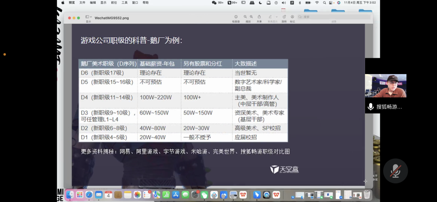This screenshot has width=437, height=202.
Task: Open Numbers from the Dock
Action: [166, 194]
